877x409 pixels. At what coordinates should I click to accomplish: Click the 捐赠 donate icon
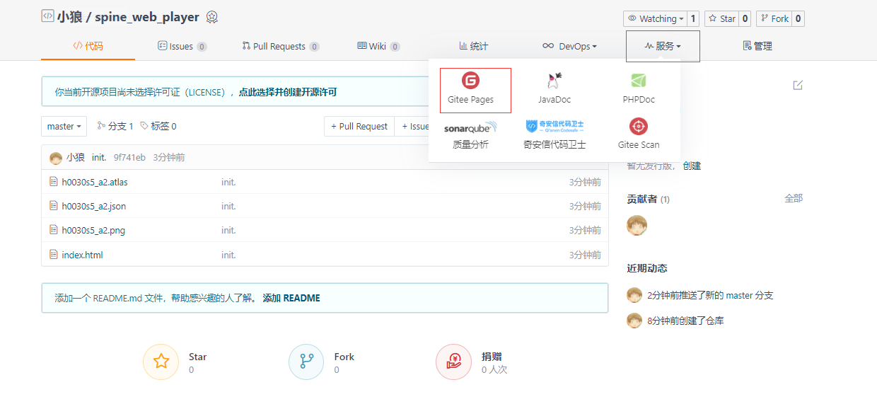[453, 362]
